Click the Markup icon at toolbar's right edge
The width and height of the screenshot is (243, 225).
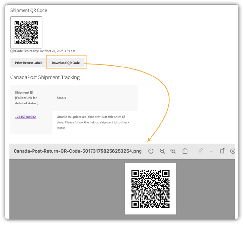pyautogui.click(x=233, y=151)
